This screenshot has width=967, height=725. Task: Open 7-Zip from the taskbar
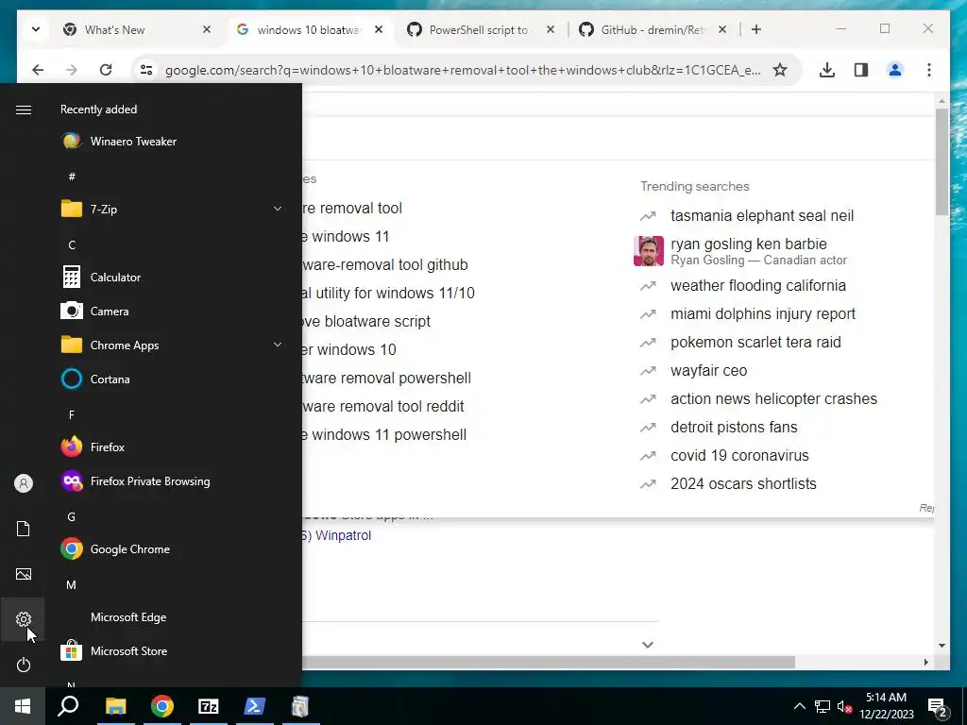tap(209, 706)
